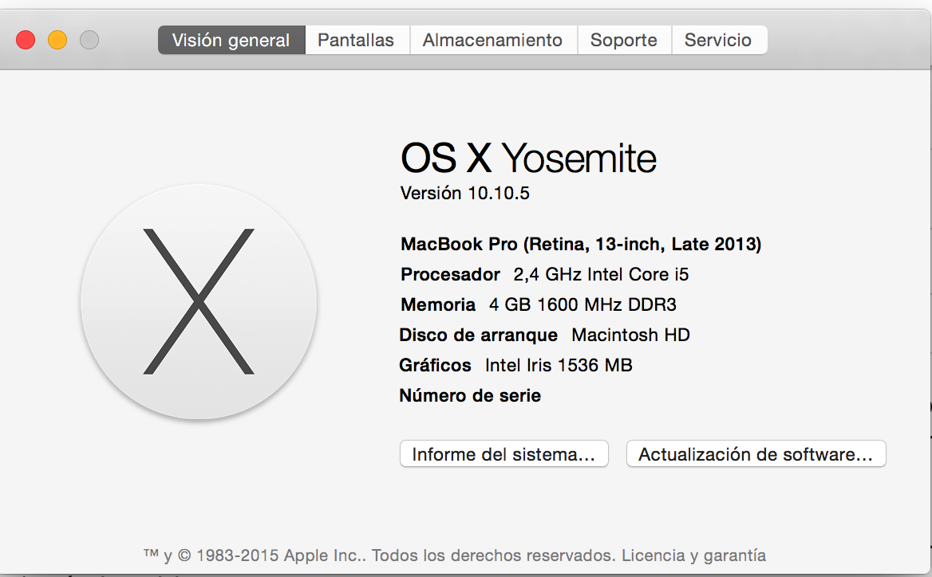Image resolution: width=932 pixels, height=577 pixels.
Task: Click the Gráficos Intel Iris line
Action: pyautogui.click(x=515, y=365)
